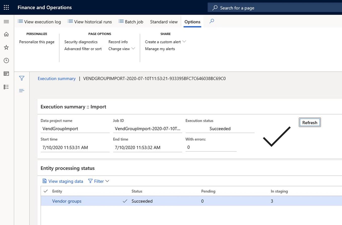
Task: Click the magnifier in Search for a page
Action: [x=215, y=8]
